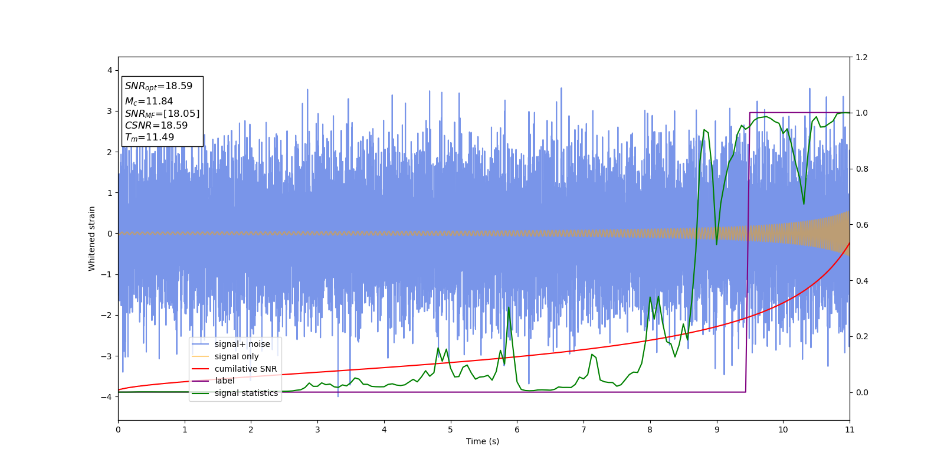
Task: Click the left y-axis tick label 4
Action: click(110, 71)
